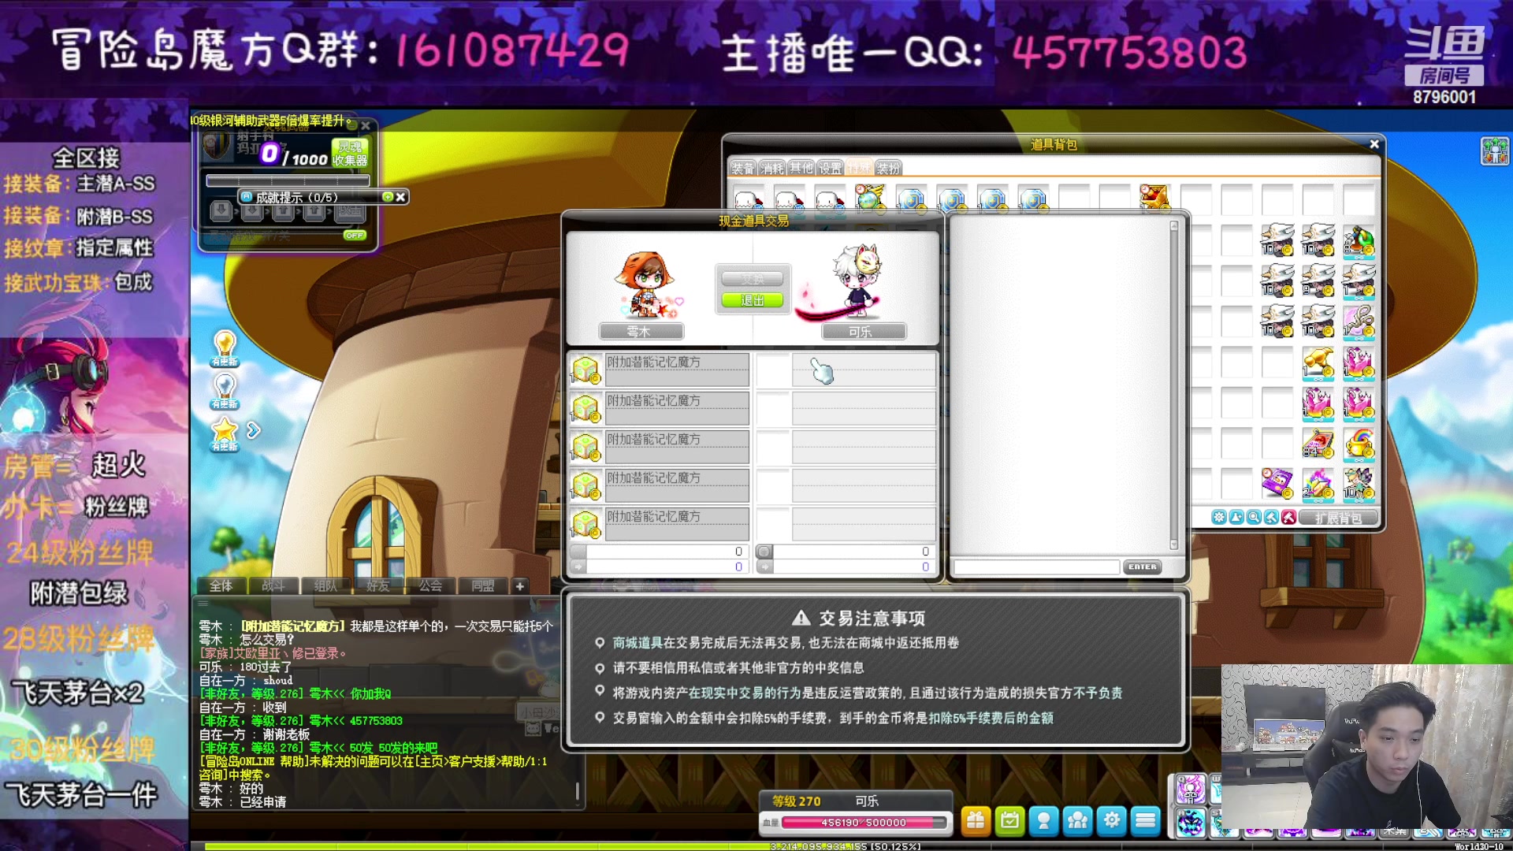The image size is (1513, 851).
Task: Click the trade chat log scrollbar
Action: [1173, 385]
